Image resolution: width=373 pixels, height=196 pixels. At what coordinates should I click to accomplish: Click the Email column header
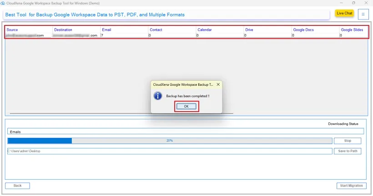[106, 30]
